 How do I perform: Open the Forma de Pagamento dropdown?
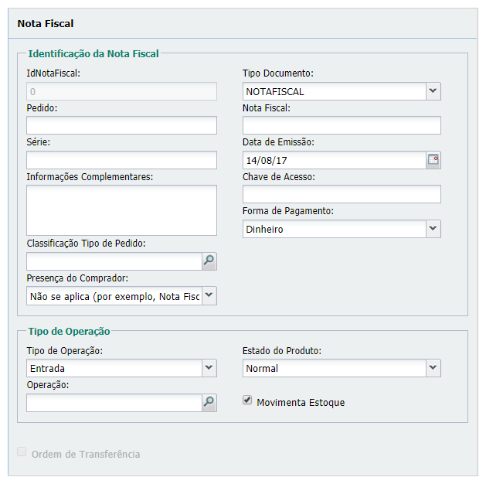tap(433, 229)
